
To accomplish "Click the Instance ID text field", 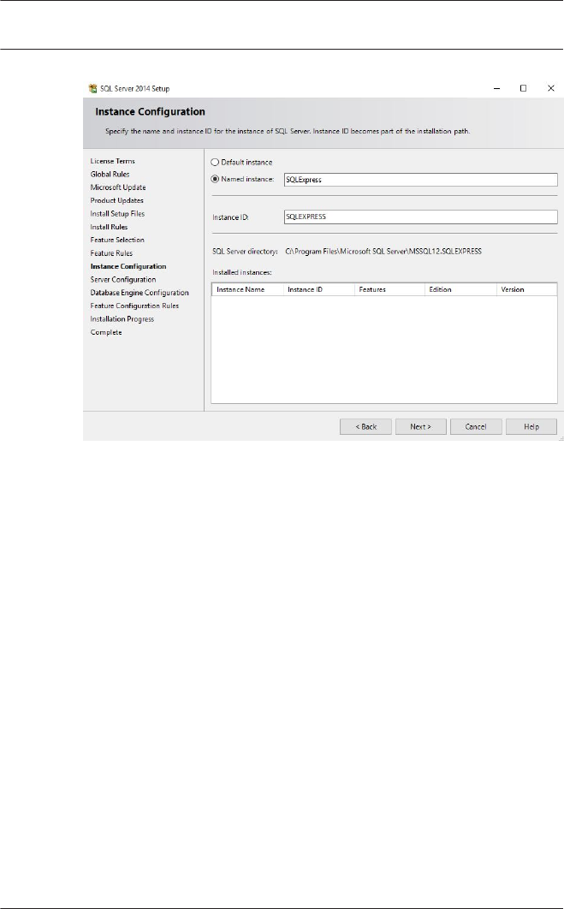I will click(x=421, y=217).
